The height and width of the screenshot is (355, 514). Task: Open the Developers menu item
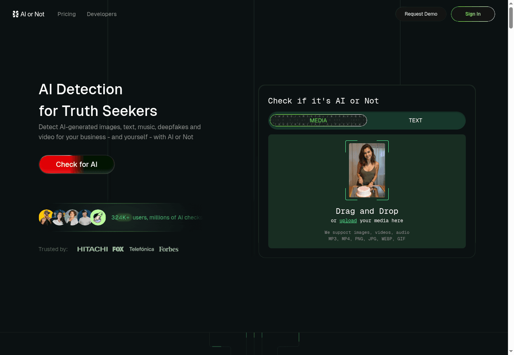[x=102, y=14]
